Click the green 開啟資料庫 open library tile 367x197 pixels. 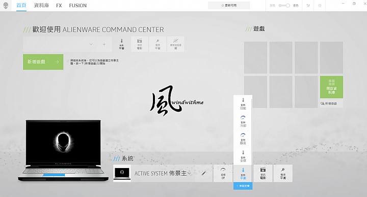click(331, 87)
